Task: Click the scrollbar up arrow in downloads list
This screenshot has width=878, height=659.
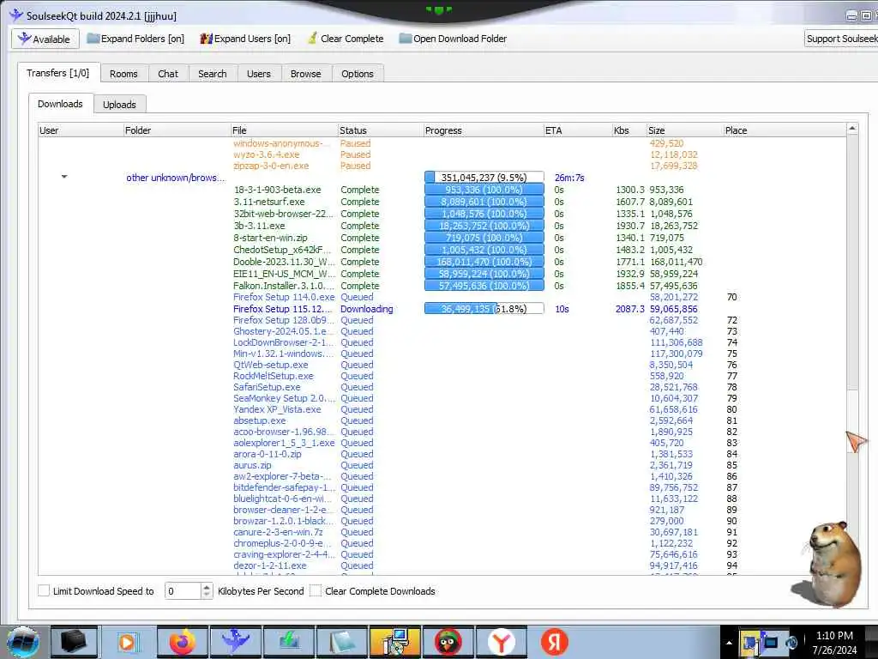Action: point(851,129)
